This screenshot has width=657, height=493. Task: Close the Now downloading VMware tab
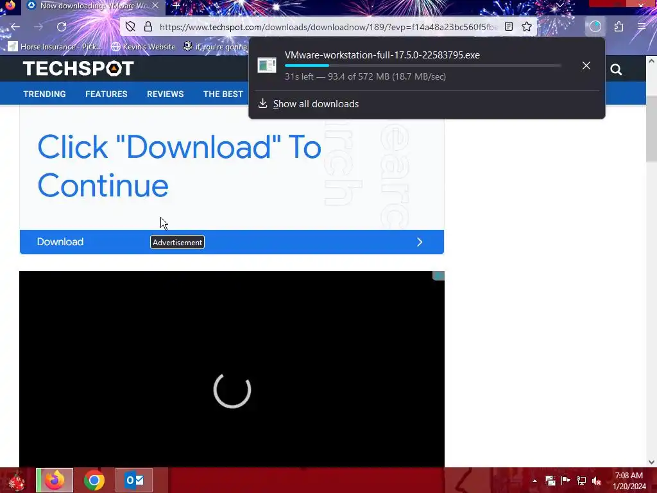point(155,6)
